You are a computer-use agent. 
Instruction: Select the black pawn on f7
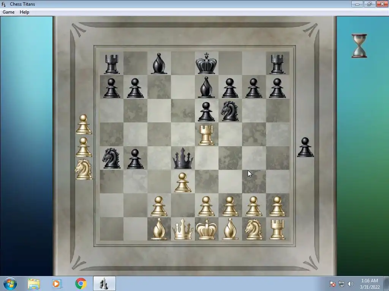(x=230, y=88)
